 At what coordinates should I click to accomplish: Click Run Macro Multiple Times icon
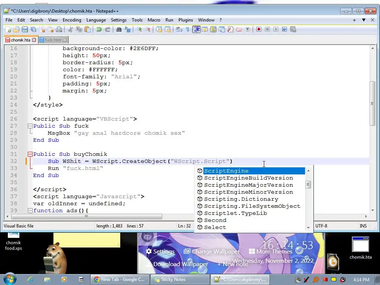[285, 30]
